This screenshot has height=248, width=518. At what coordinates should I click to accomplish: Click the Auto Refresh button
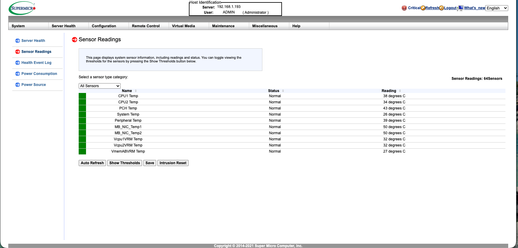click(92, 163)
